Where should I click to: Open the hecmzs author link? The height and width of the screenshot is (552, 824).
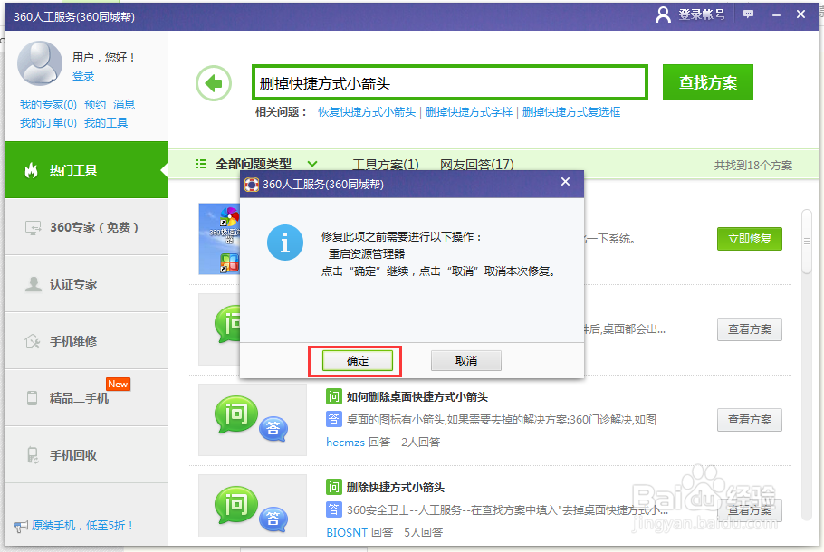coord(345,443)
